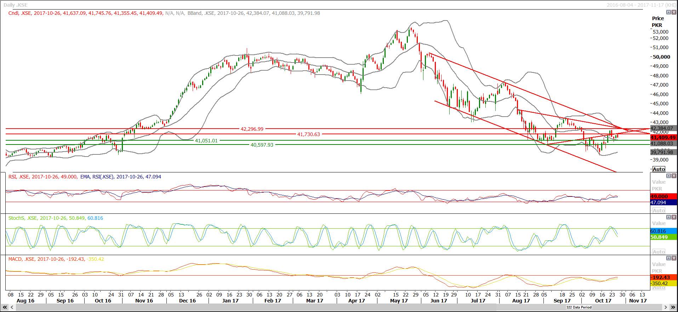Click the 322 Data Period scrollbar thumb

[x=579, y=307]
